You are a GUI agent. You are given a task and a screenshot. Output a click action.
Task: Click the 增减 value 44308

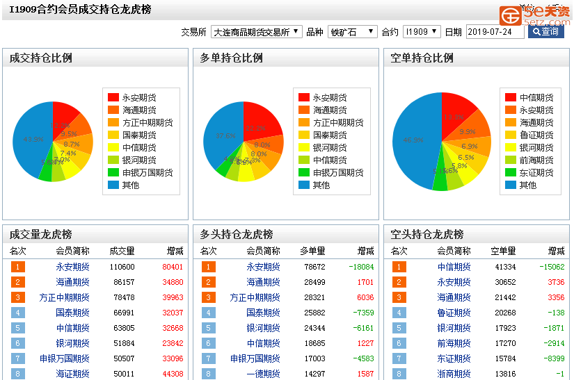coord(173,374)
